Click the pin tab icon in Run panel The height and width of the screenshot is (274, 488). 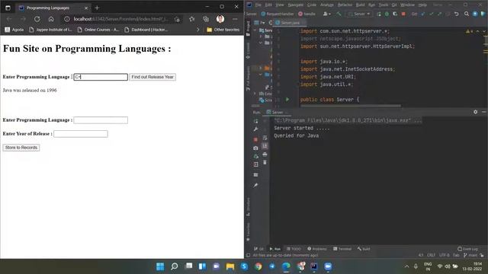pos(256,185)
